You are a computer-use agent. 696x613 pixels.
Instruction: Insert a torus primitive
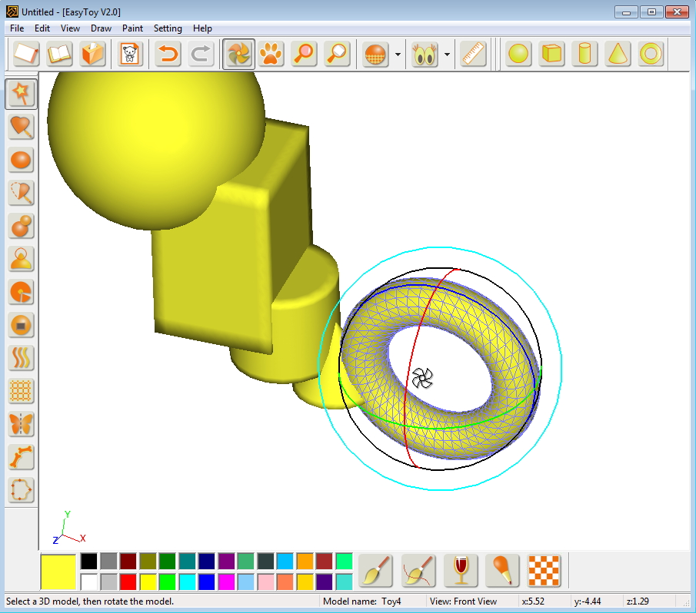pyautogui.click(x=651, y=54)
